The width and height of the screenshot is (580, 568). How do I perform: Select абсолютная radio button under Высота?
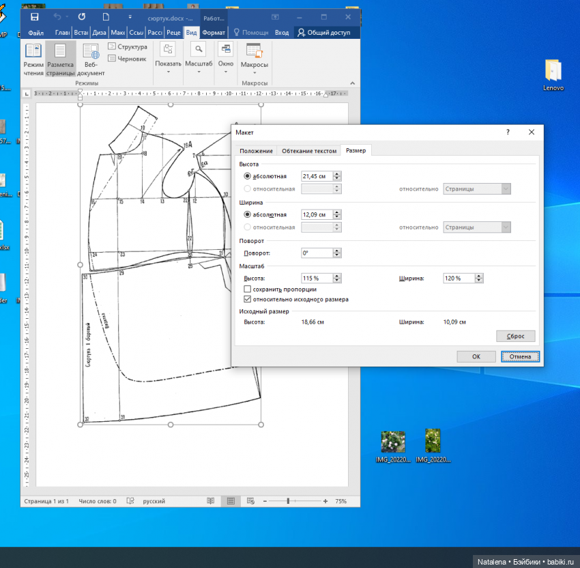(247, 176)
